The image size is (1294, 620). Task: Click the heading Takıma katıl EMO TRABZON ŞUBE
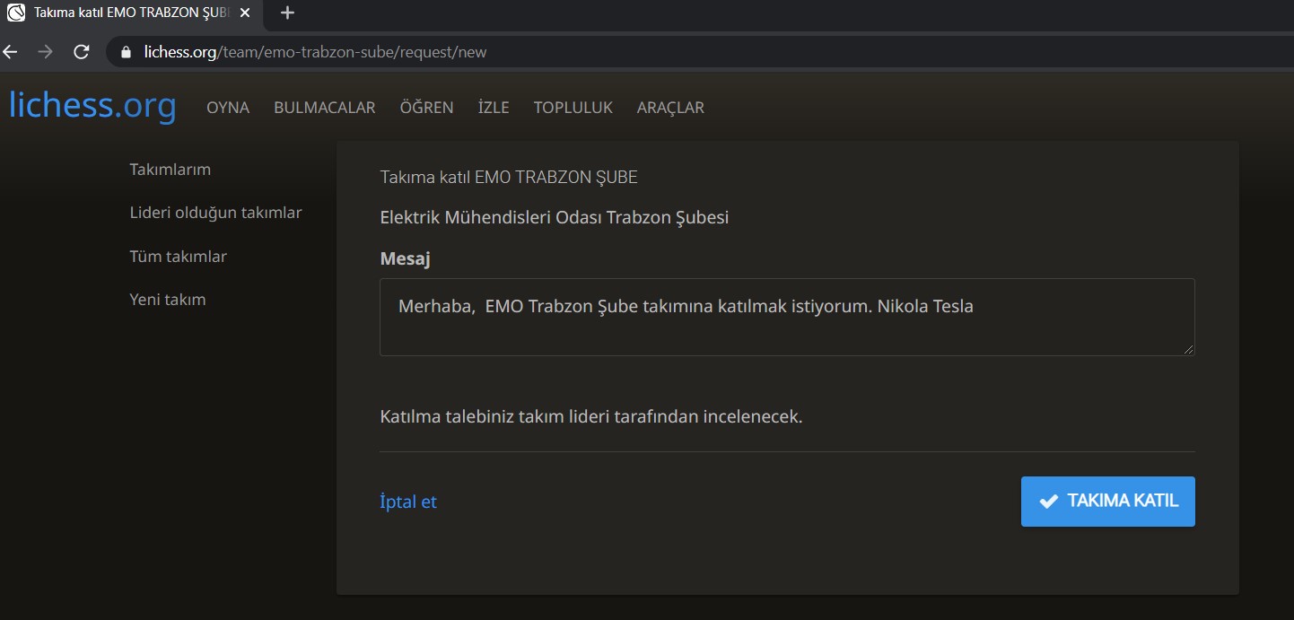pos(509,178)
